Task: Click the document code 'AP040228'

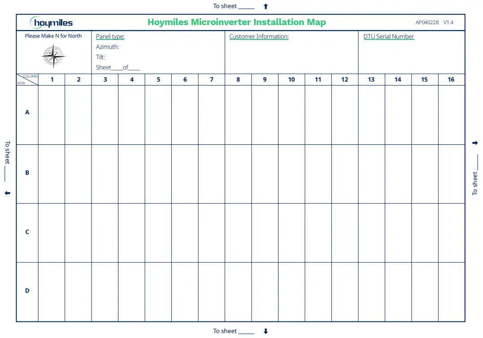Action: point(427,22)
